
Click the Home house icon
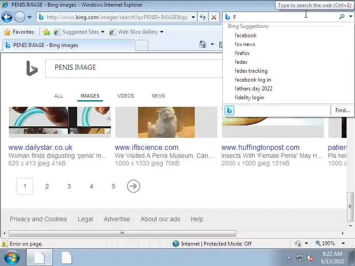coord(203,44)
